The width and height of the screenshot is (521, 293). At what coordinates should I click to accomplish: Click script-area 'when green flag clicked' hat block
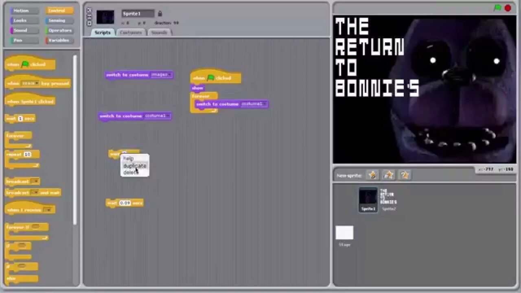click(x=216, y=77)
